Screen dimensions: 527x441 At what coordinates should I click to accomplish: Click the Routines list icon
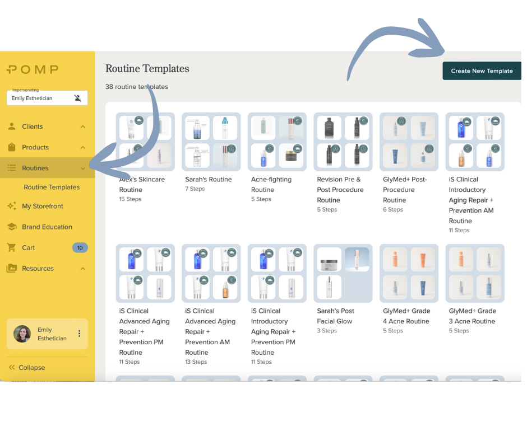[12, 168]
